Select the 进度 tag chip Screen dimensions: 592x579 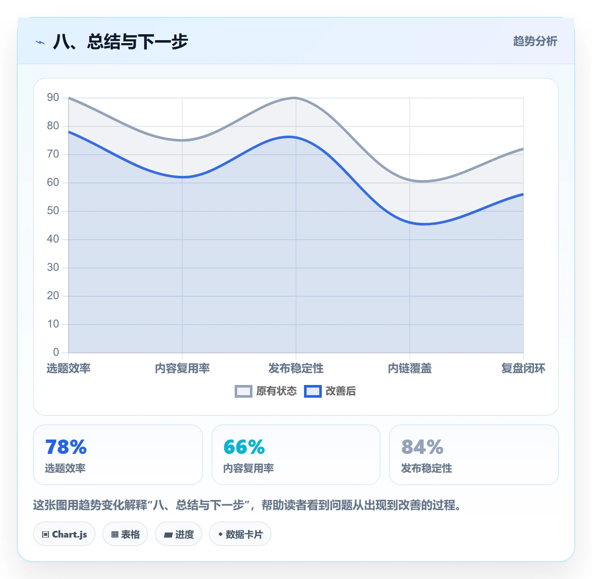pos(178,534)
